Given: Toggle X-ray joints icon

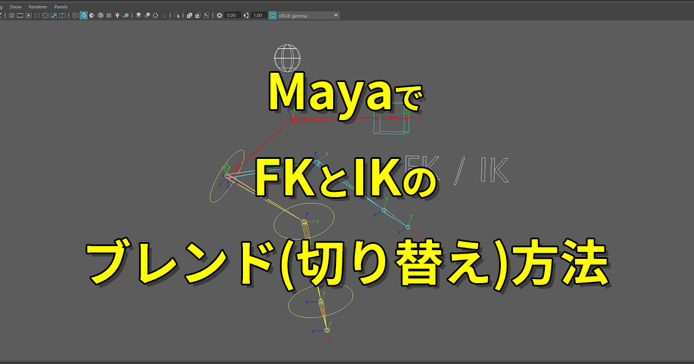Looking at the screenshot, I should pos(206,15).
